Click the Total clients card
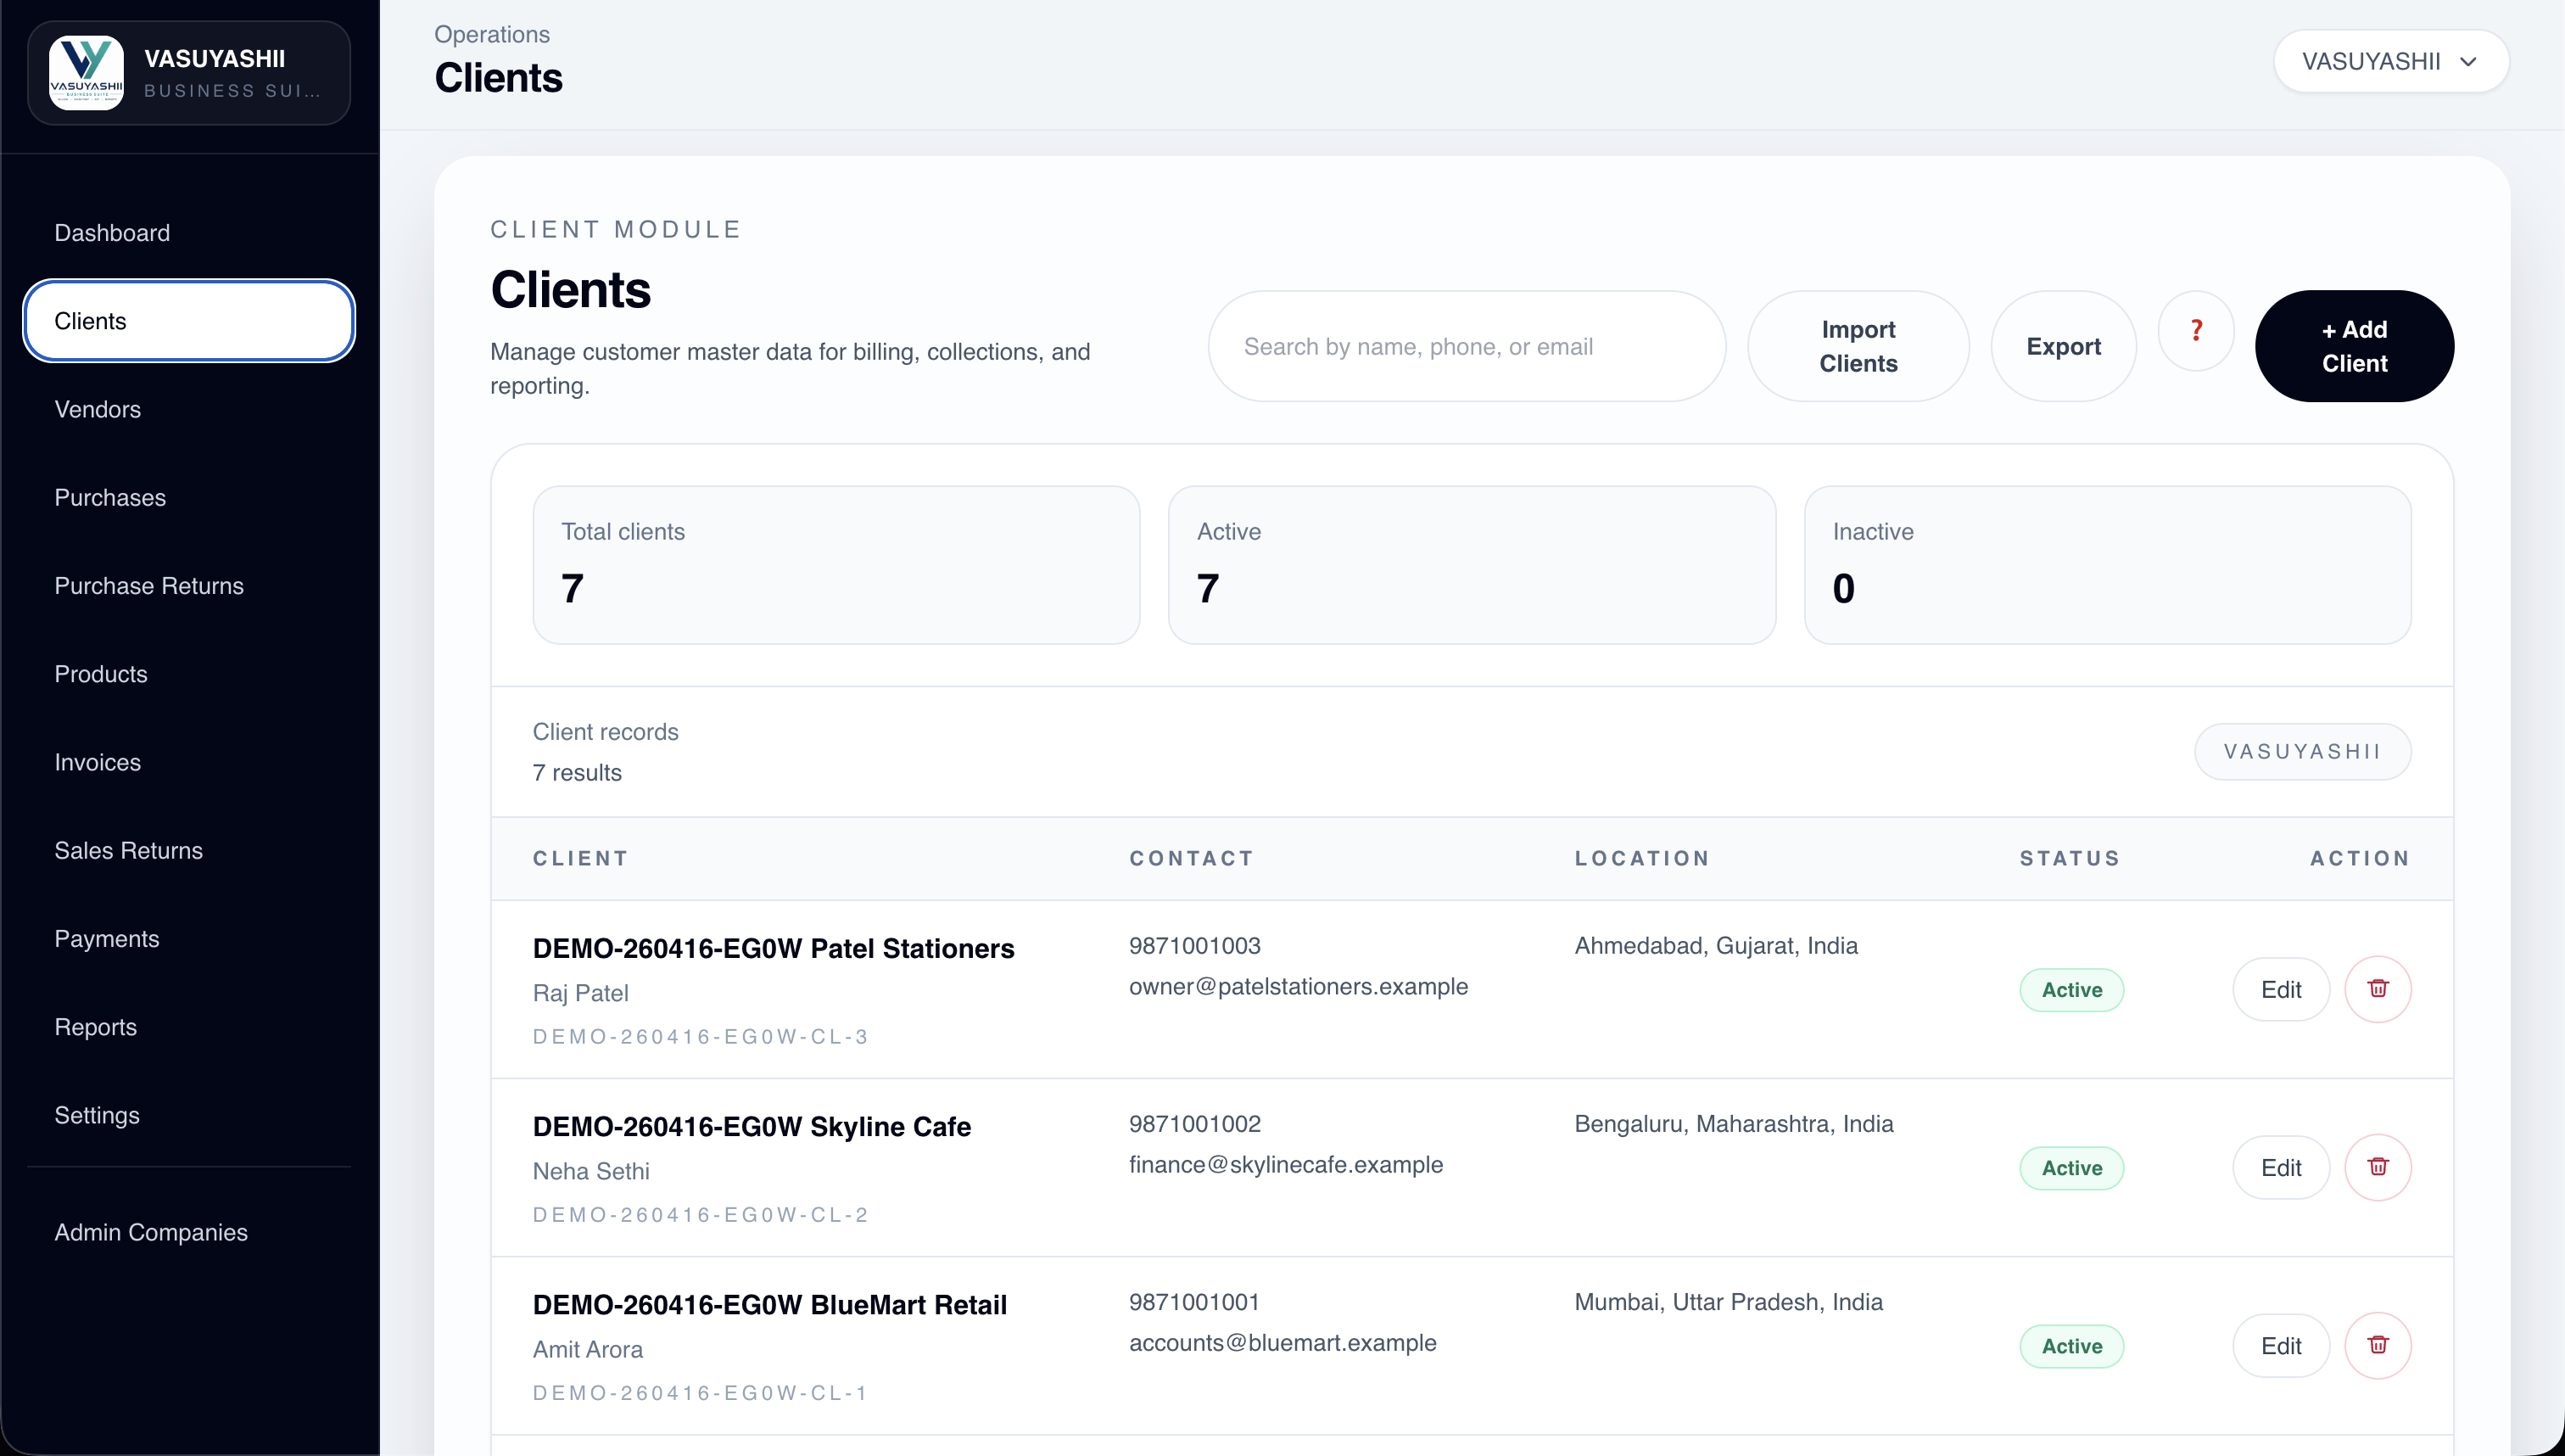Screen dimensions: 2565x1456 point(835,565)
